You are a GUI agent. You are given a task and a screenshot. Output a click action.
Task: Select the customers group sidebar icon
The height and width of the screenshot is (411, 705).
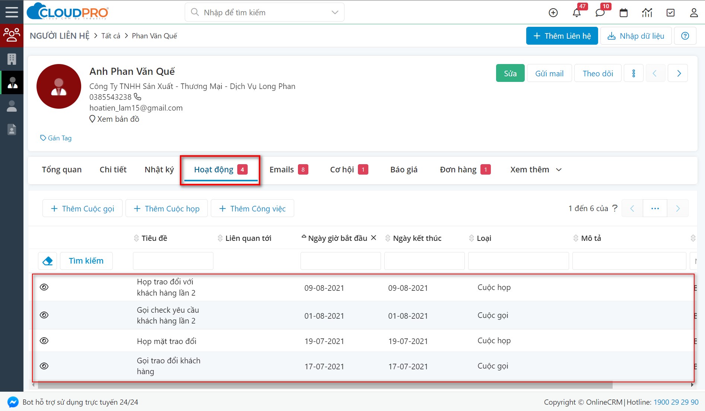tap(12, 35)
